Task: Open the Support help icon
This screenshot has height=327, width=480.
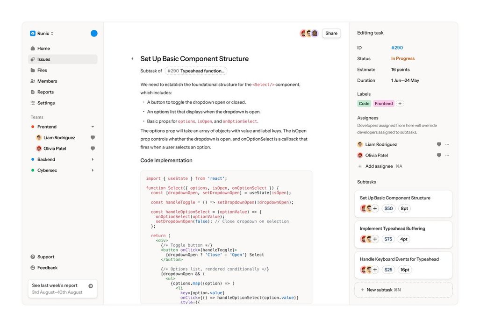Action: tap(33, 257)
